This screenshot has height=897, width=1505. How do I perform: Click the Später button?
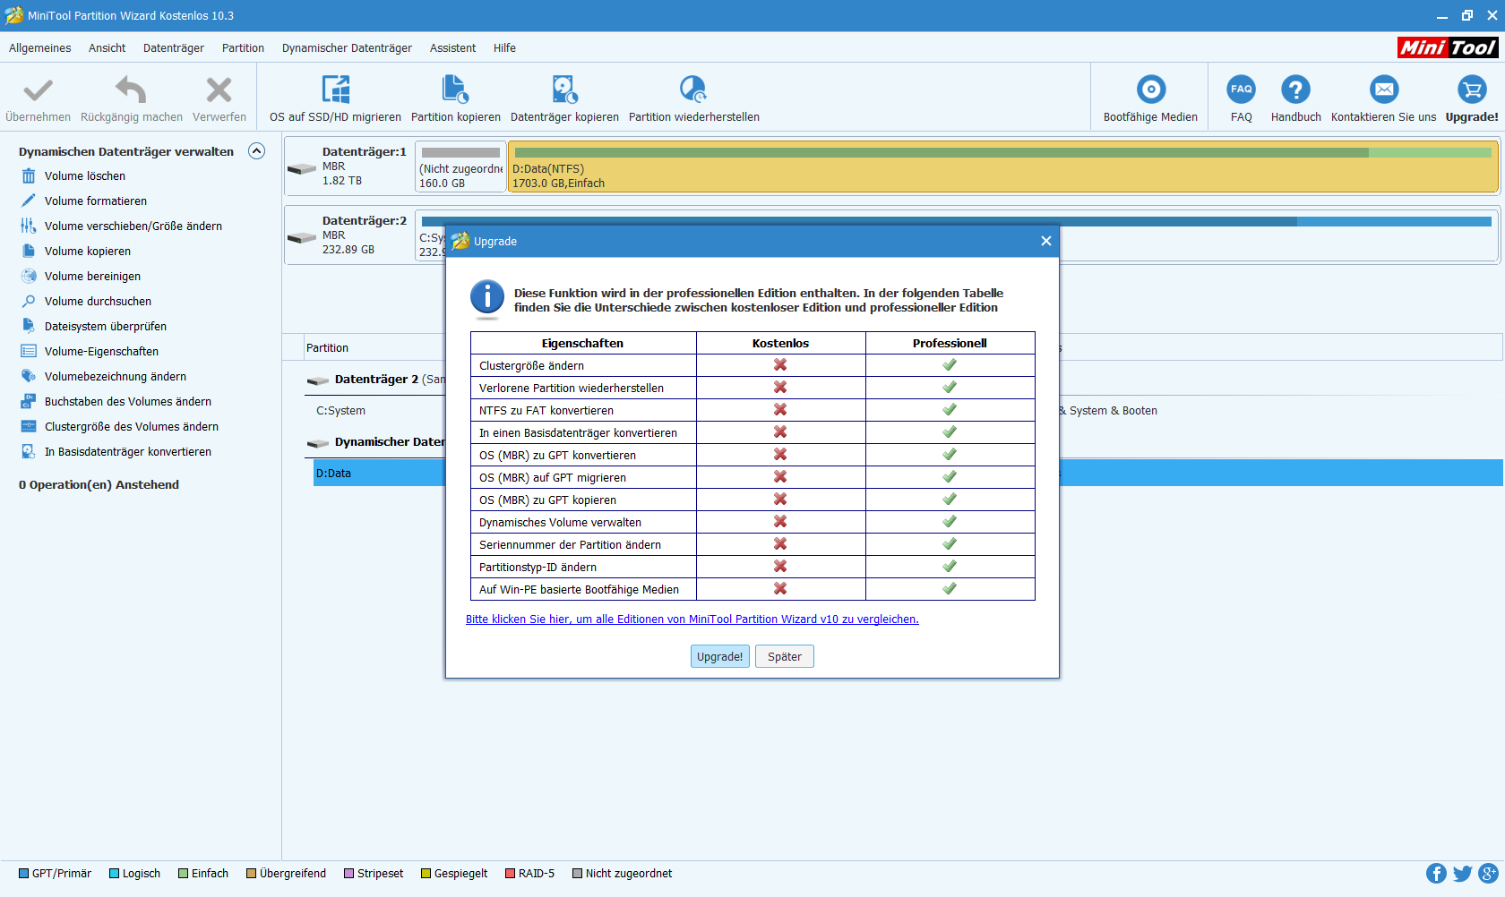pyautogui.click(x=785, y=656)
